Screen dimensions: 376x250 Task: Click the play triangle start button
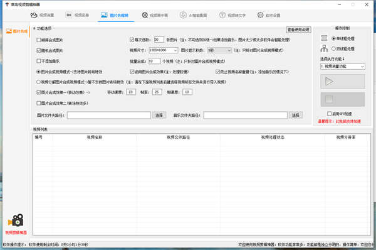click(x=343, y=82)
